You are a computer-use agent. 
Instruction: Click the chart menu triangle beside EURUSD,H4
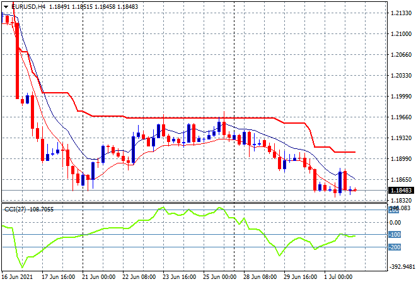[6, 7]
